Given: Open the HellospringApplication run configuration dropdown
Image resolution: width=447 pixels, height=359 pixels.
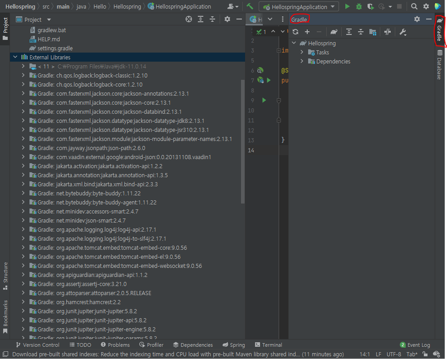Looking at the screenshot, I should click(x=299, y=6).
